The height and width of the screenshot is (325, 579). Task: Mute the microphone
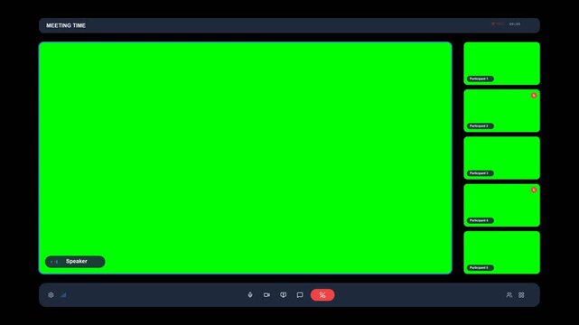pos(250,294)
